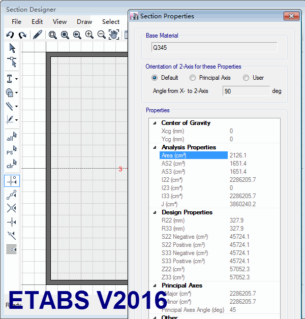The height and width of the screenshot is (319, 305).
Task: Open the Edit menu
Action: pos(37,22)
